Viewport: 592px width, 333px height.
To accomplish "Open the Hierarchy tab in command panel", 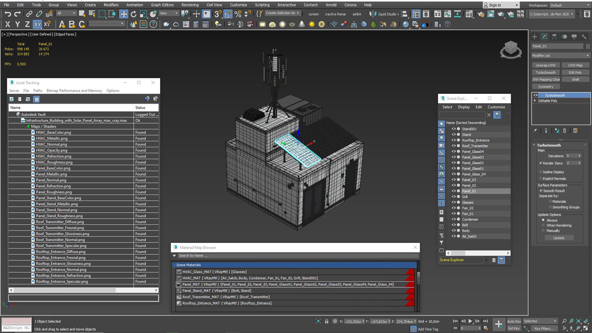I will pos(554,37).
